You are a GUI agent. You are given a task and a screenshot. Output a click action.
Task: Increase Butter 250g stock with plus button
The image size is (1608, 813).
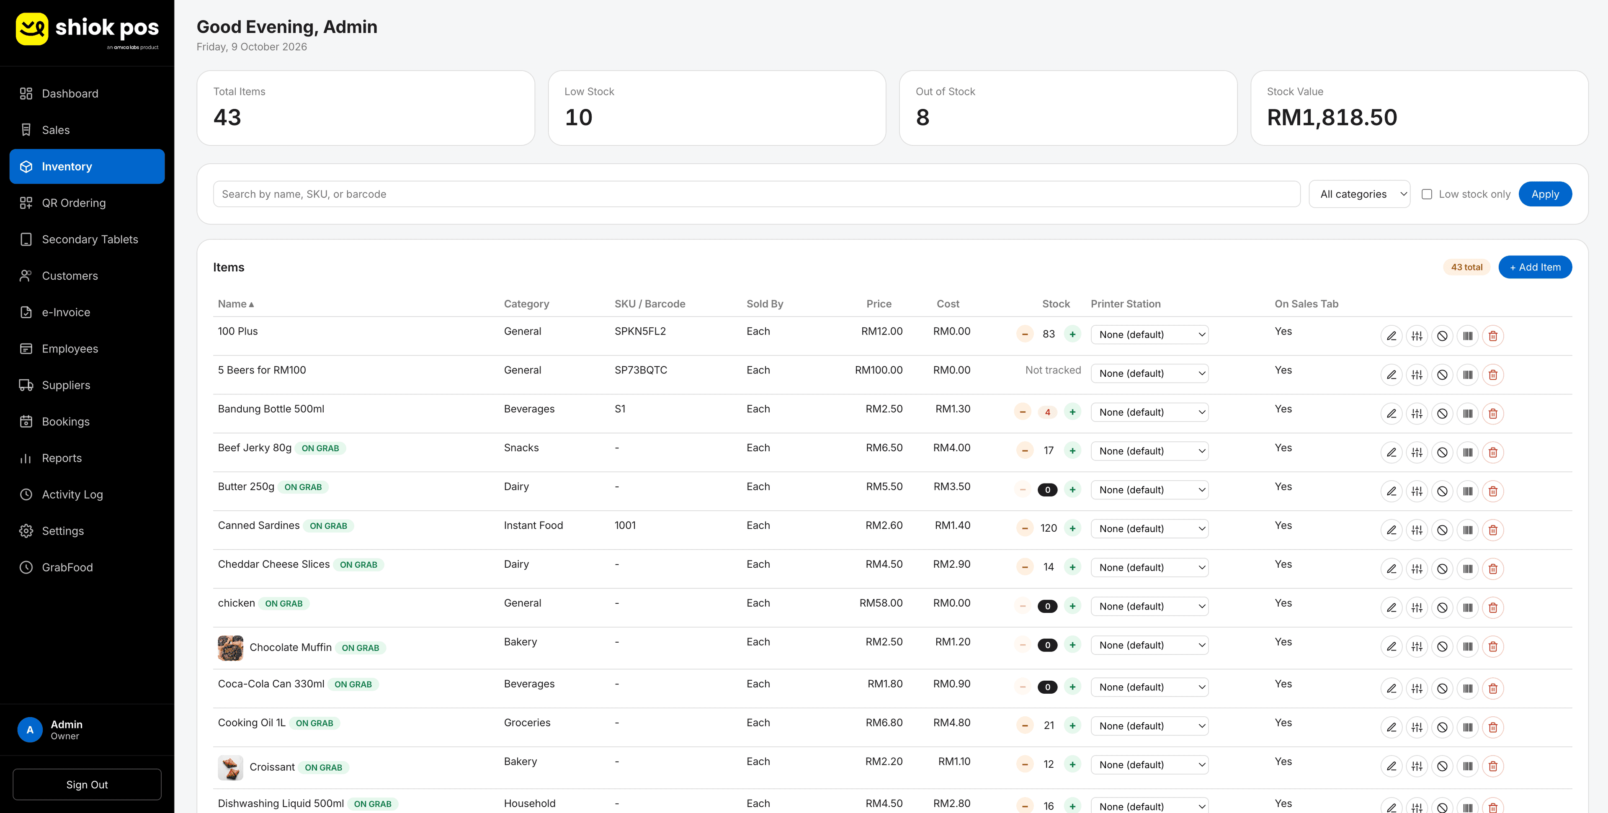(1072, 490)
